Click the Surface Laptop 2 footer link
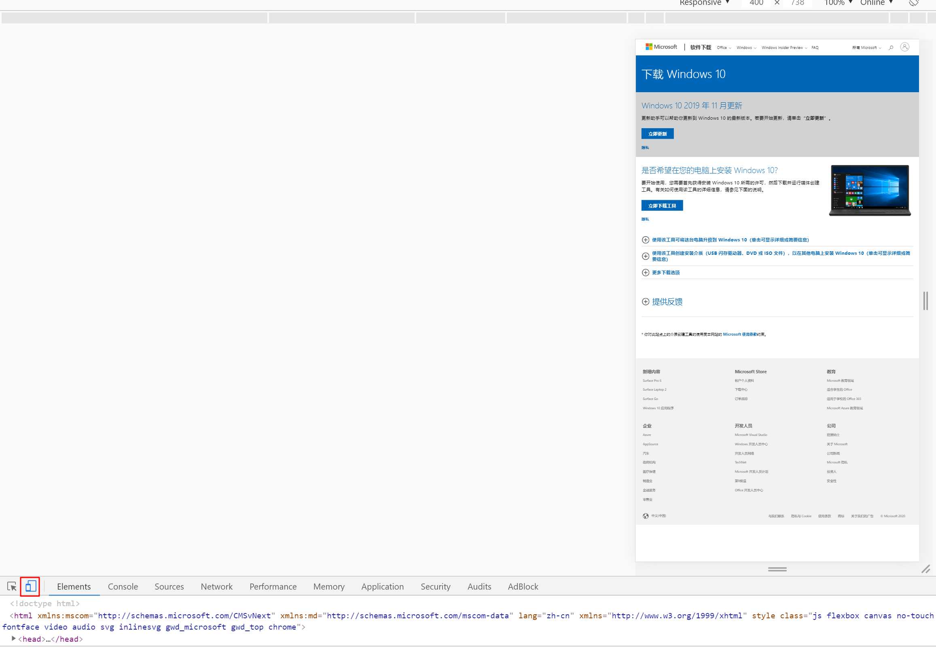Screen dimensions: 936x647 point(654,389)
